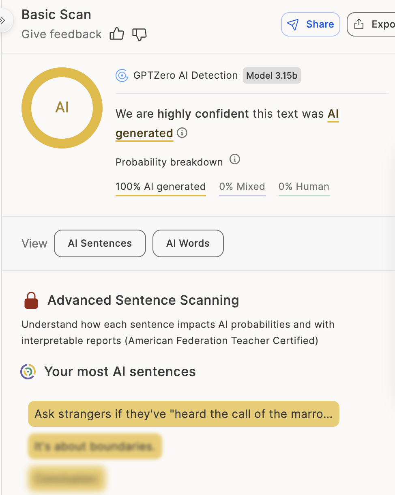Click the Export button
The height and width of the screenshot is (495, 395).
[371, 24]
